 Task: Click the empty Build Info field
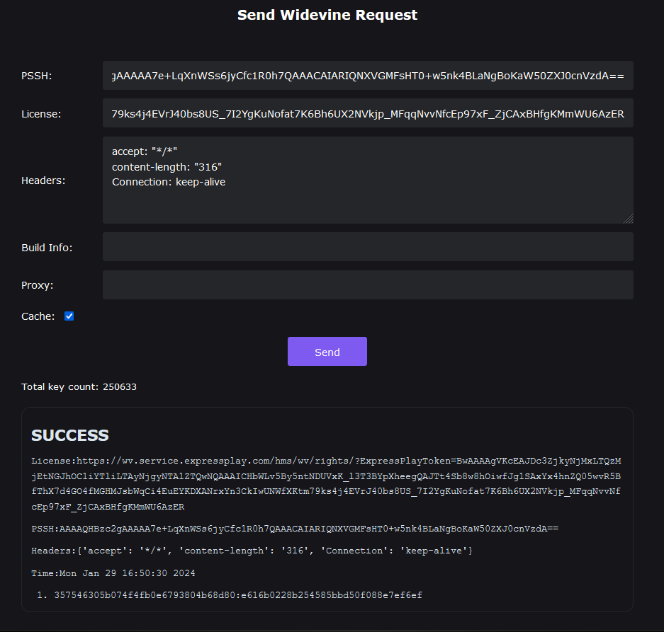coord(368,247)
